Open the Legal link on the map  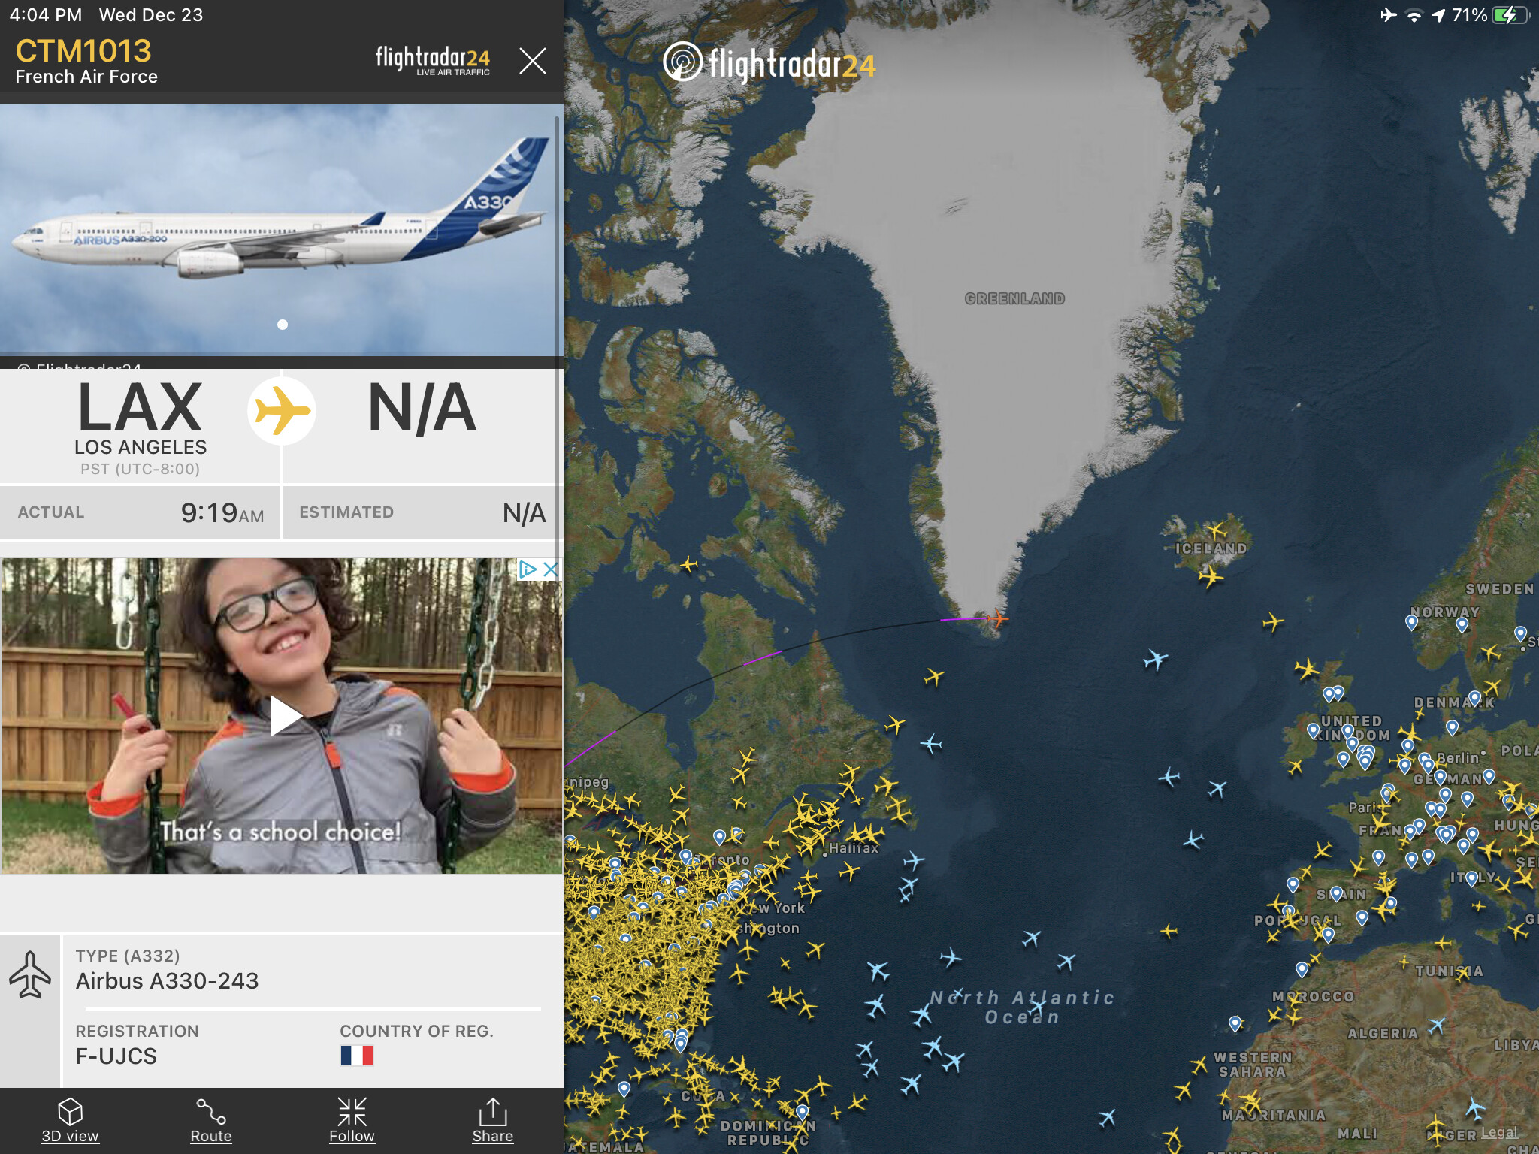(1499, 1132)
